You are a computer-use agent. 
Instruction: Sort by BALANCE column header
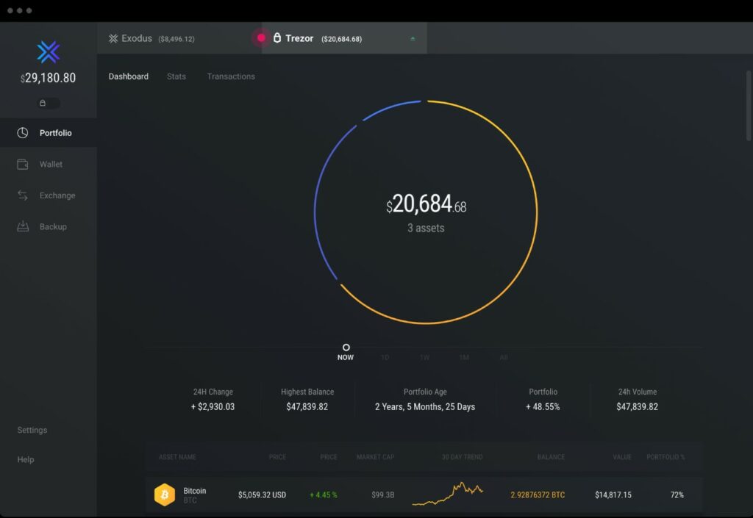coord(551,457)
